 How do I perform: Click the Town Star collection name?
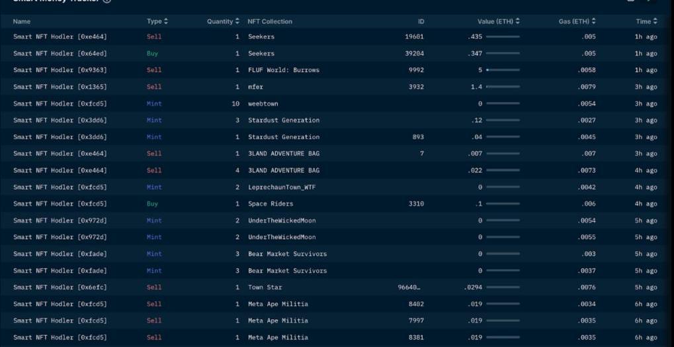(265, 287)
